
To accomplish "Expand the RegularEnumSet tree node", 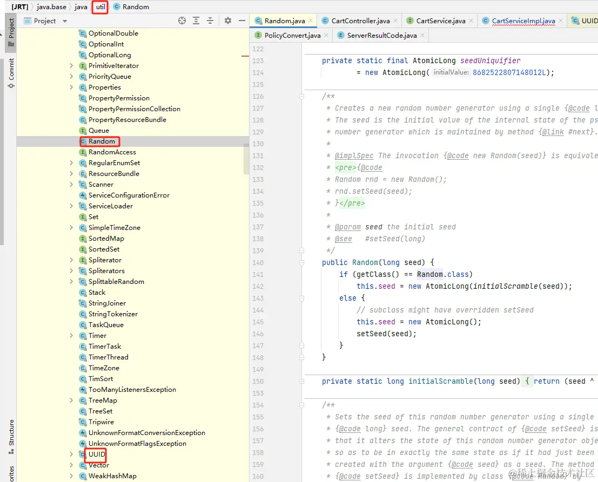I will pos(71,163).
